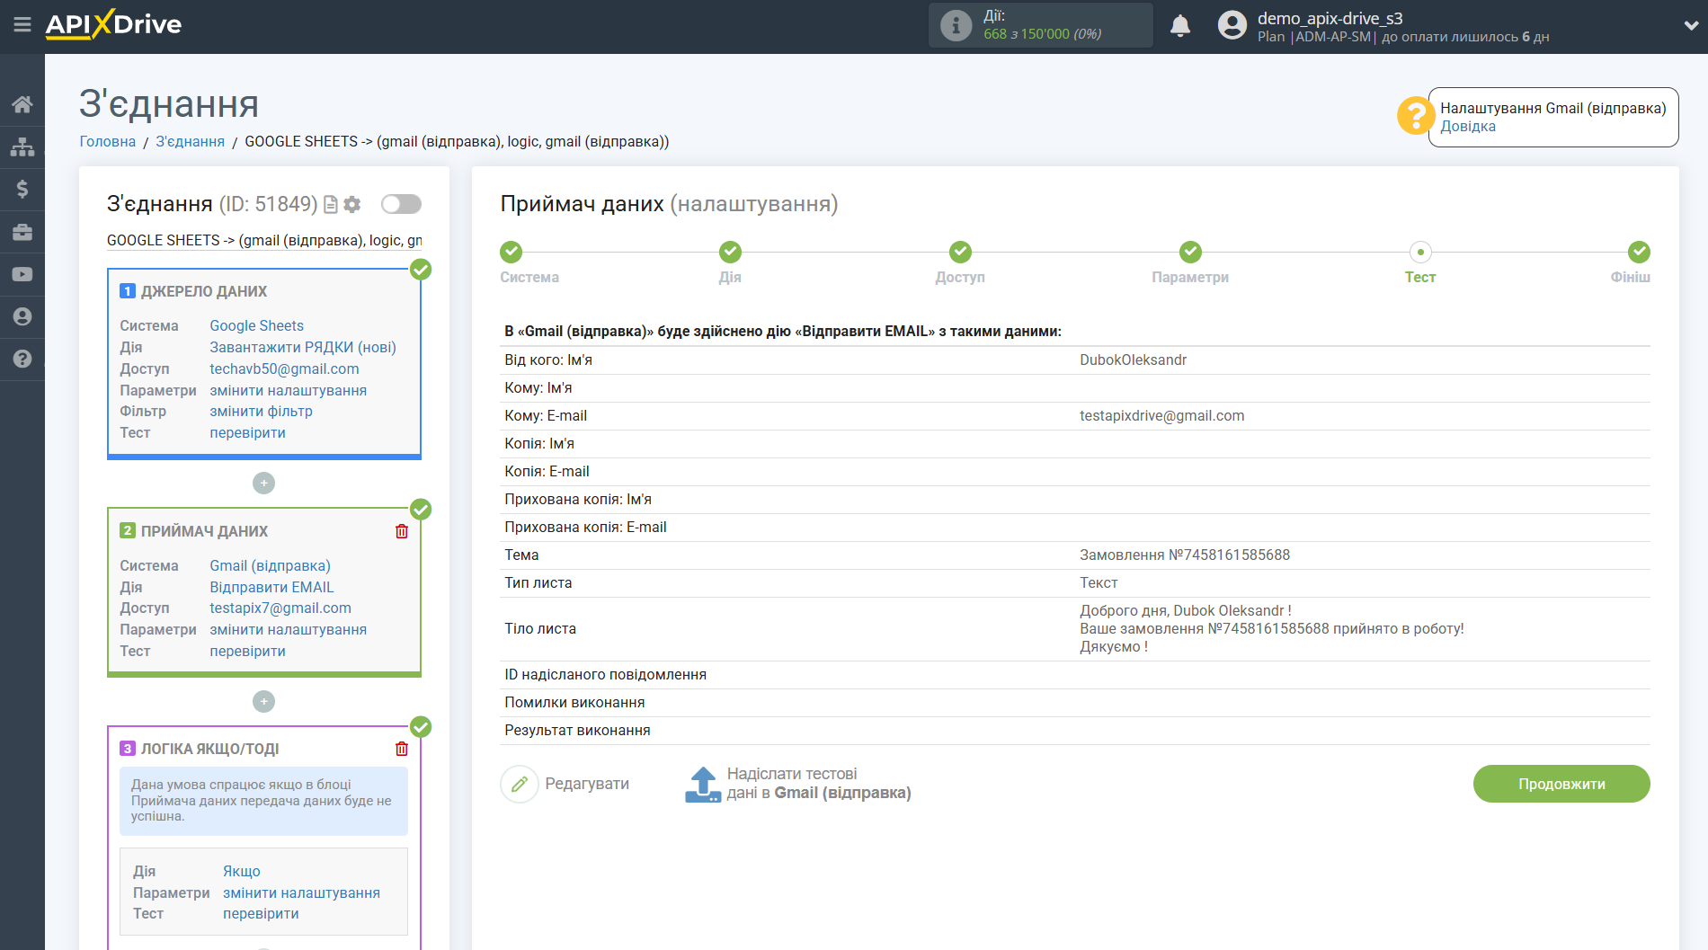Add block after receiver plus button
Image resolution: width=1708 pixels, height=950 pixels.
pos(263,702)
